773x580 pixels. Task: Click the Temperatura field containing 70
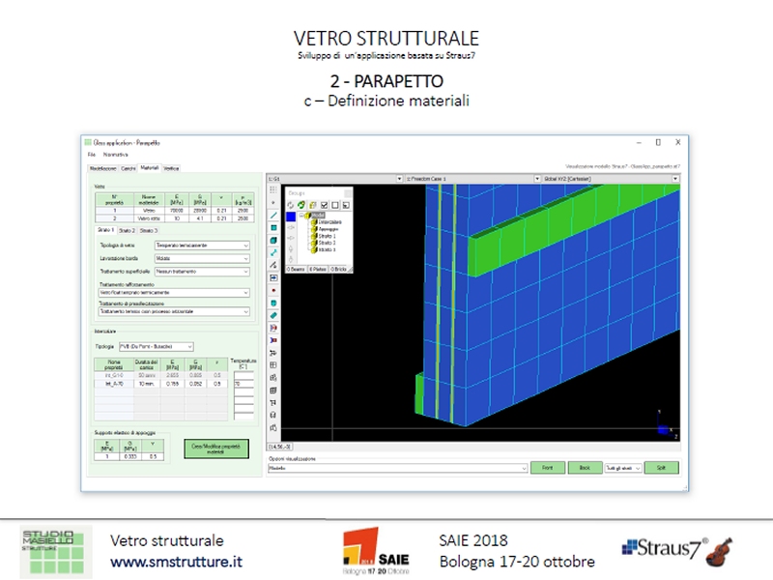[243, 383]
